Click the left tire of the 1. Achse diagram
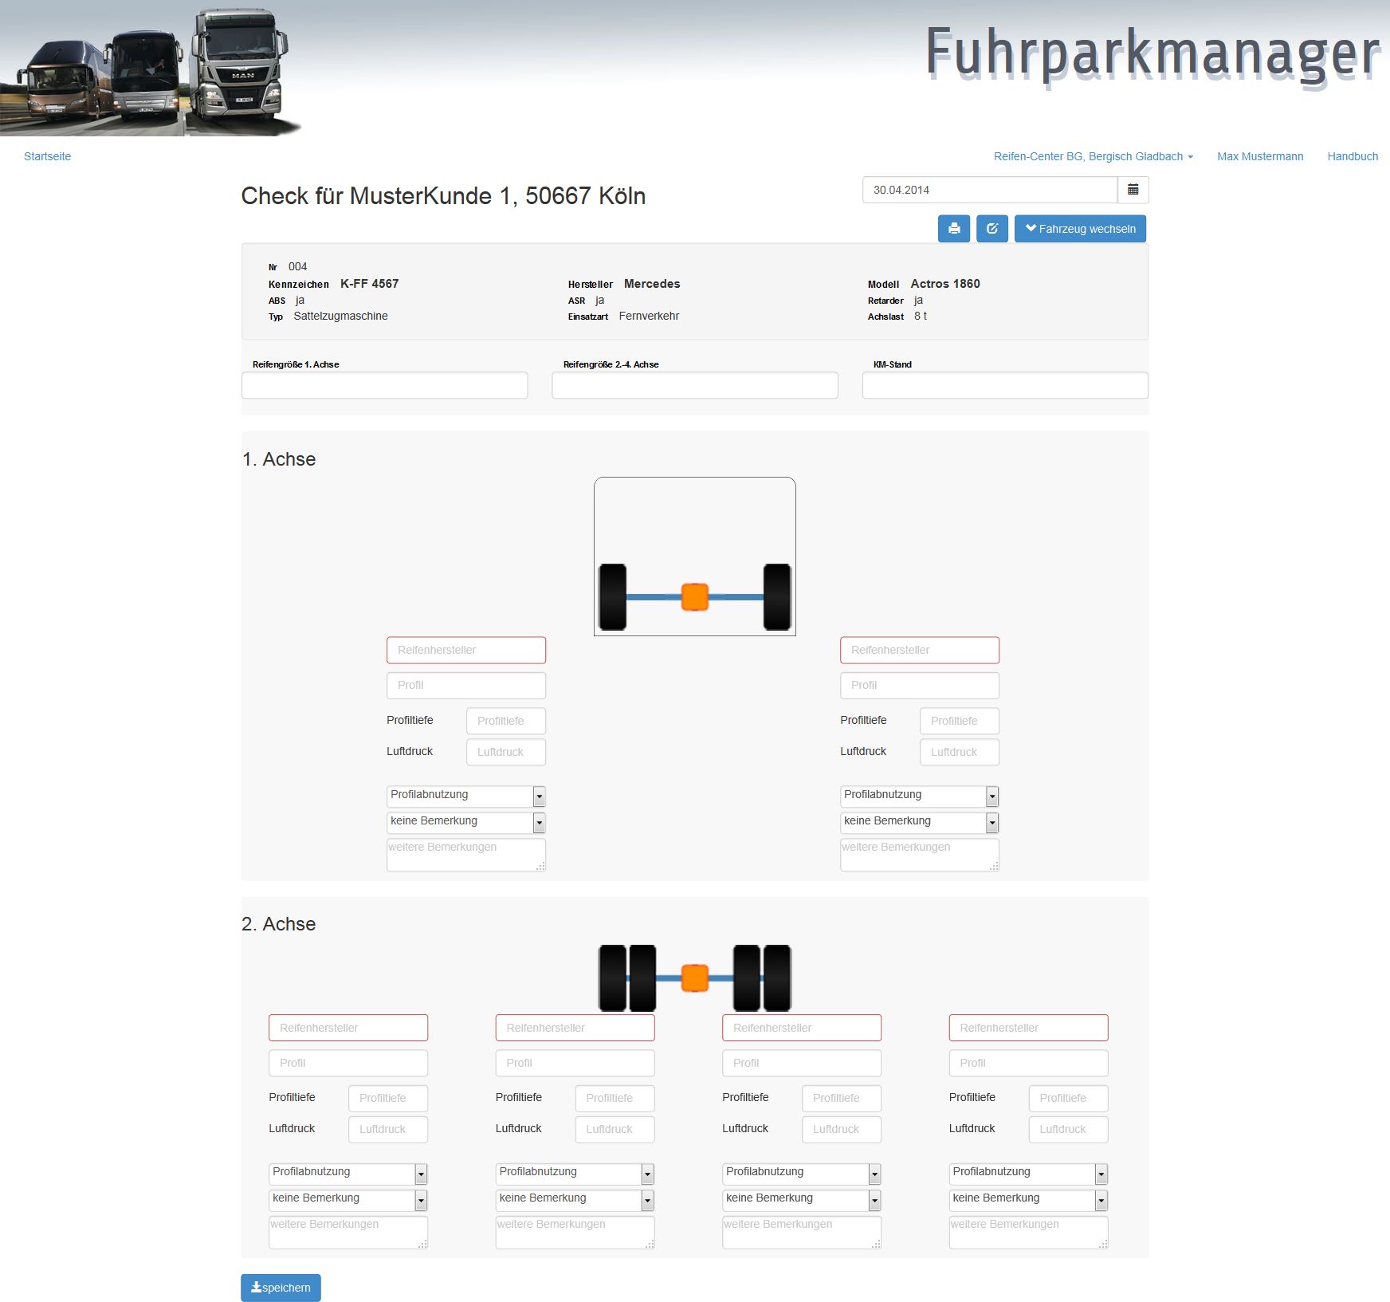1390x1302 pixels. 612,596
